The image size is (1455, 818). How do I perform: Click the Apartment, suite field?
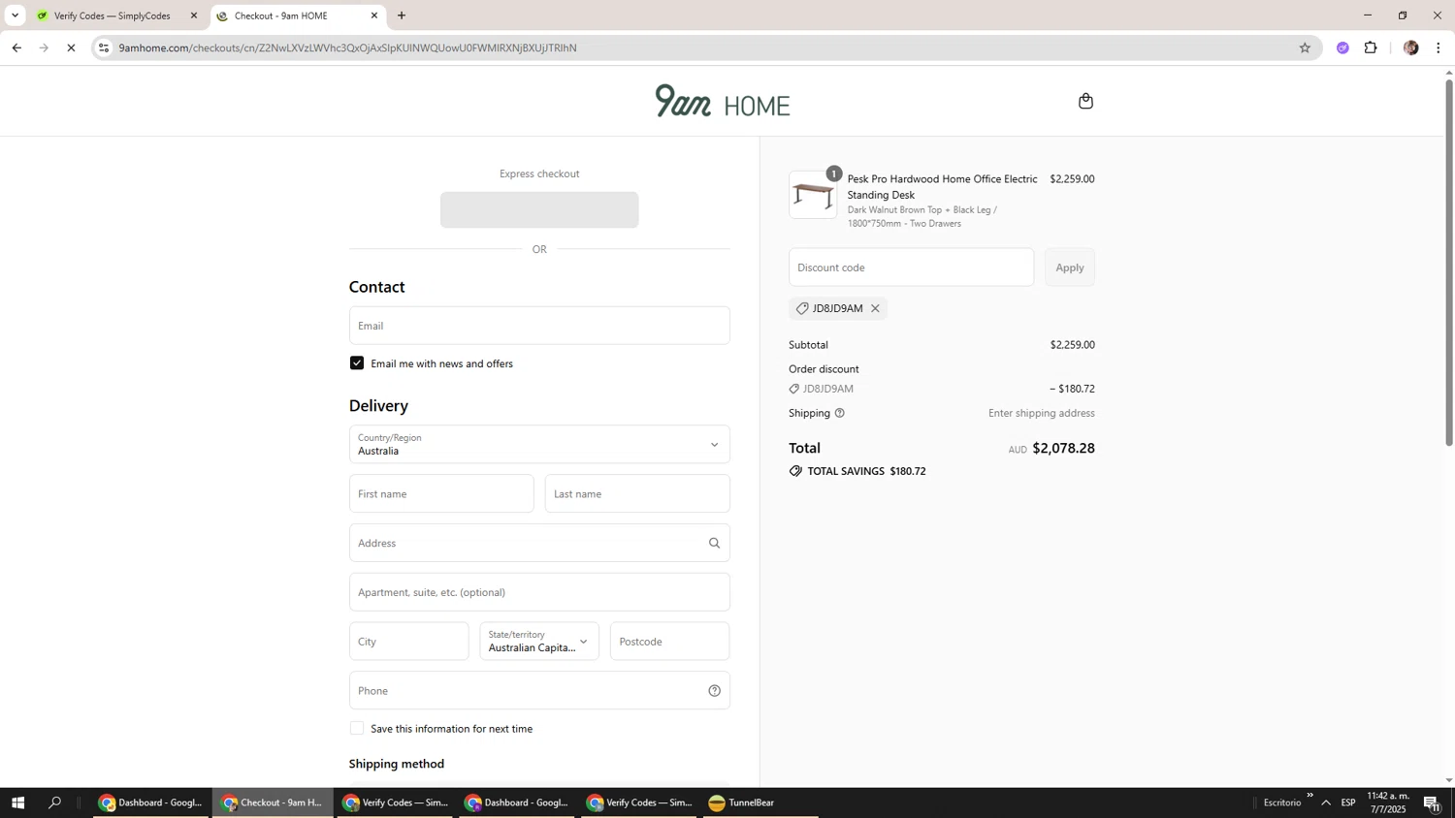coord(539,592)
